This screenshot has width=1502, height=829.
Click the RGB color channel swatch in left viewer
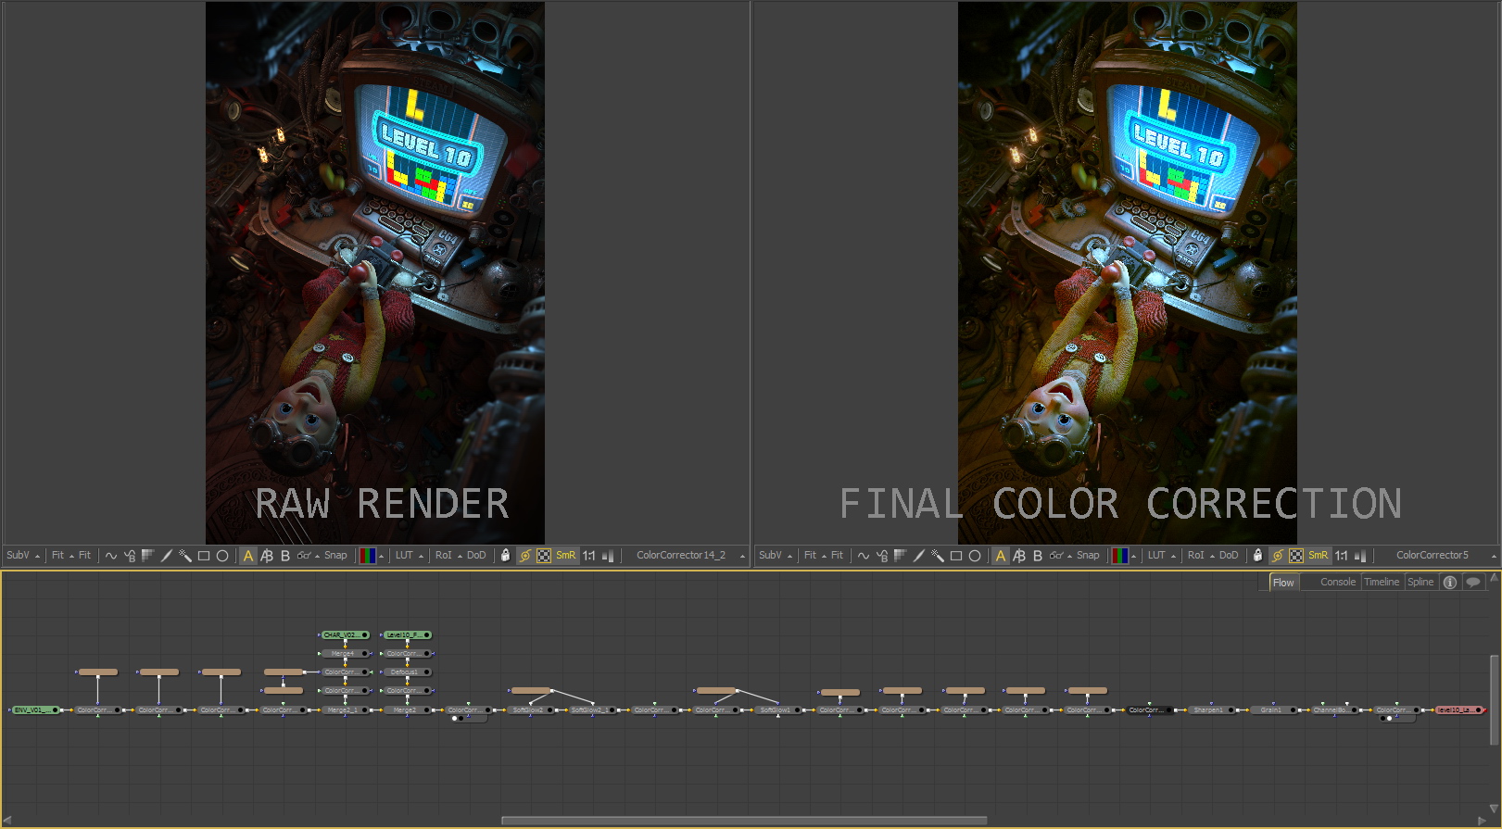pos(368,556)
